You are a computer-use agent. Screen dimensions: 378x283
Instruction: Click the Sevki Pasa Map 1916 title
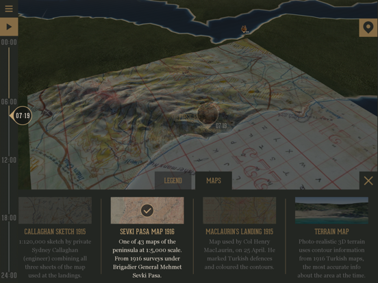coord(147,232)
